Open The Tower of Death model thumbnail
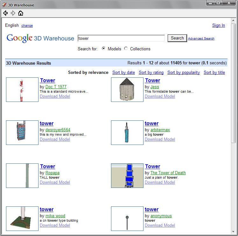The width and height of the screenshot is (238, 236). [x=127, y=176]
